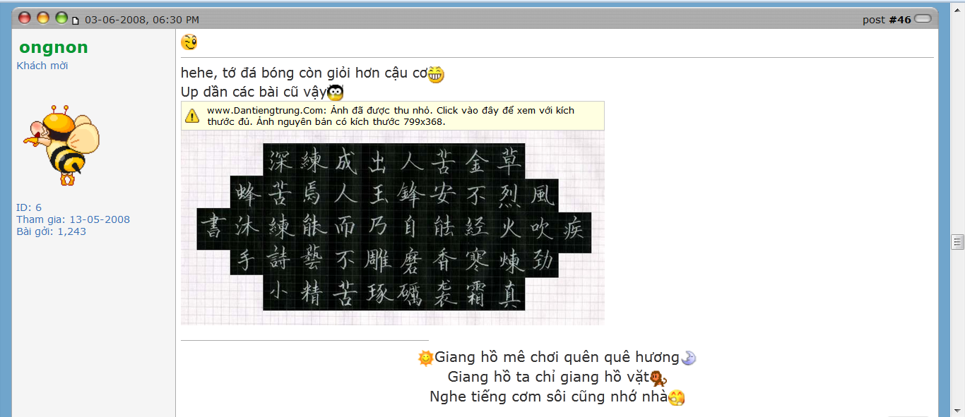Click the monkey emoticon in the signature
Image resolution: width=965 pixels, height=417 pixels.
coord(658,378)
